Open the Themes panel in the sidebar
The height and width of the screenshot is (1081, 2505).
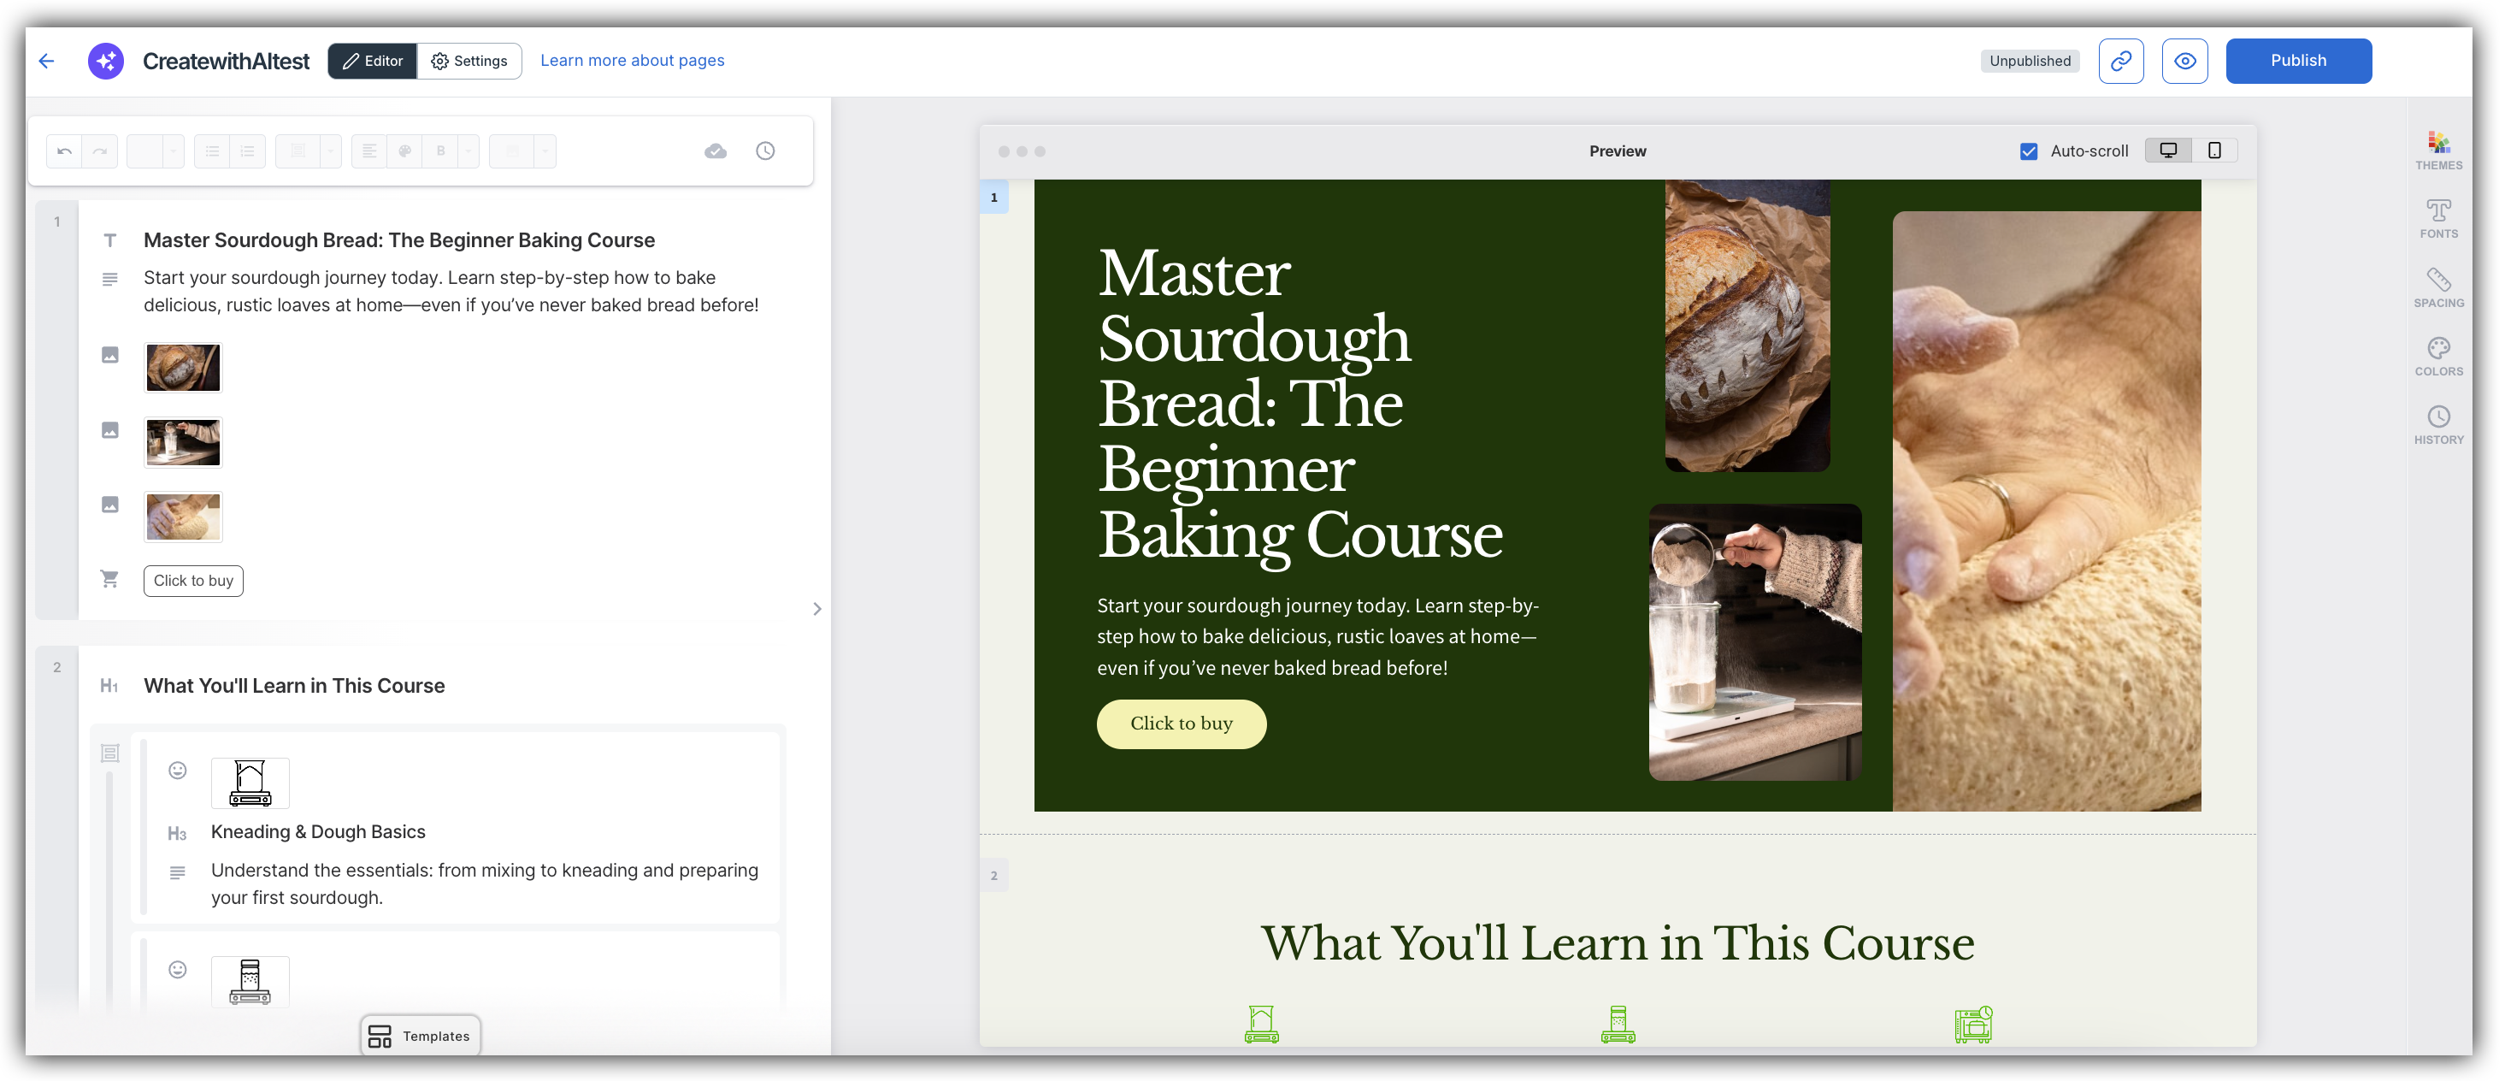(x=2438, y=150)
